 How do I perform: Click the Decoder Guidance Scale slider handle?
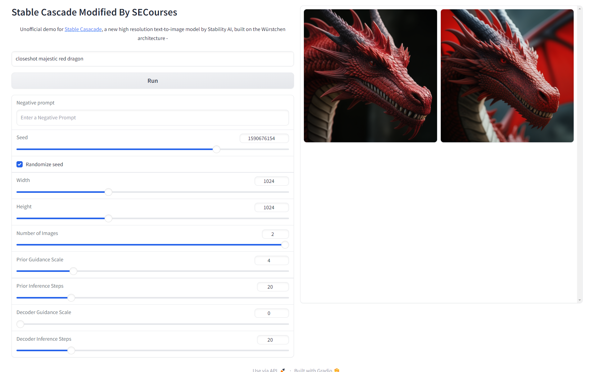20,324
